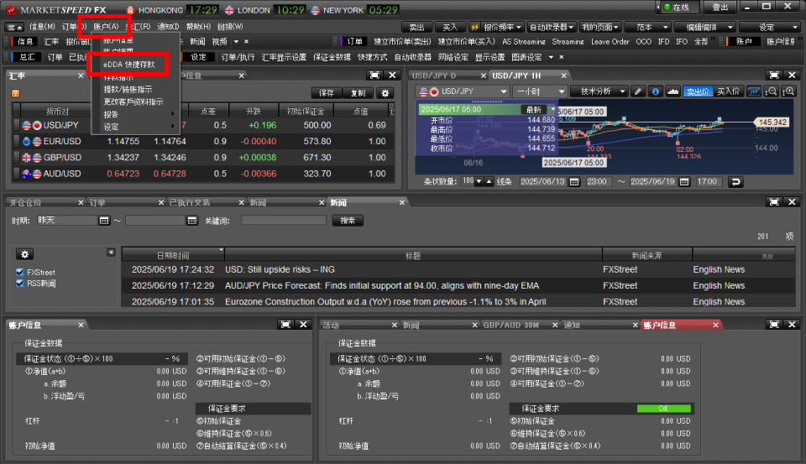
Task: Click the area chart type icon
Action: point(673,91)
